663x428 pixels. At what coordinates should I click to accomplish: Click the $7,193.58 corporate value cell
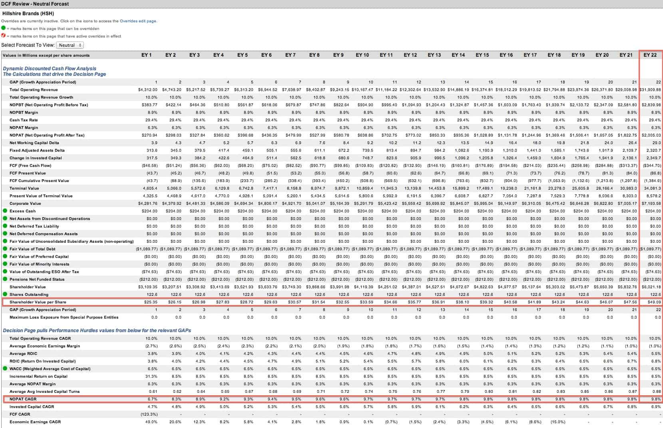point(651,204)
